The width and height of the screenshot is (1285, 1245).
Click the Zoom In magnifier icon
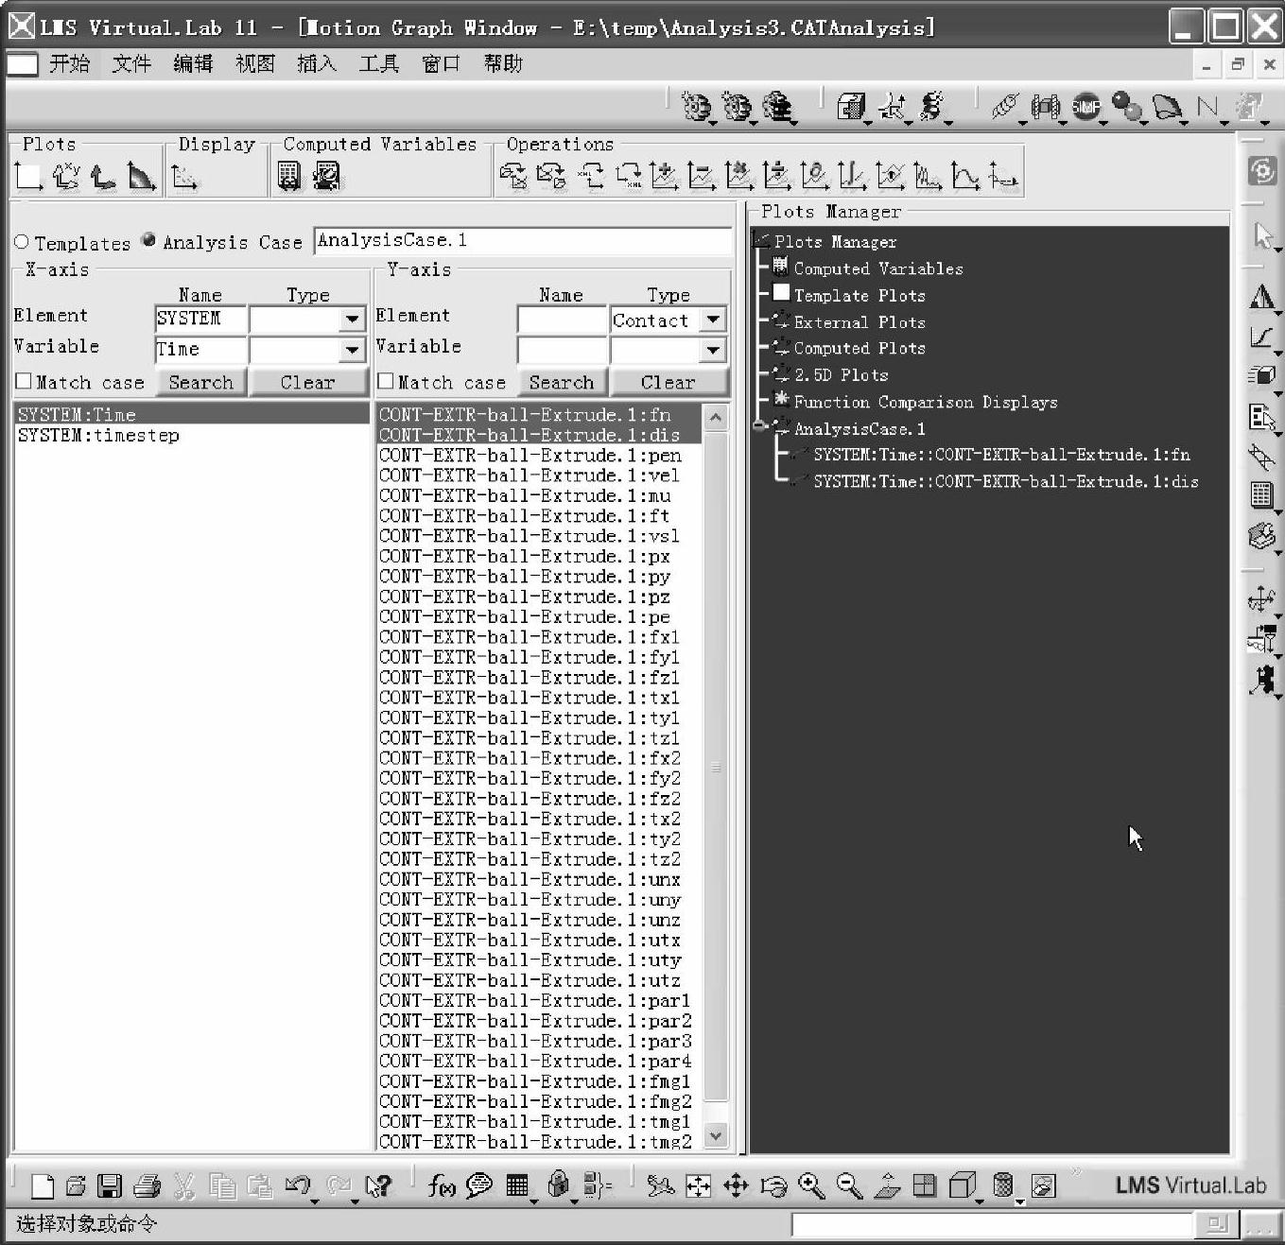tap(811, 1185)
